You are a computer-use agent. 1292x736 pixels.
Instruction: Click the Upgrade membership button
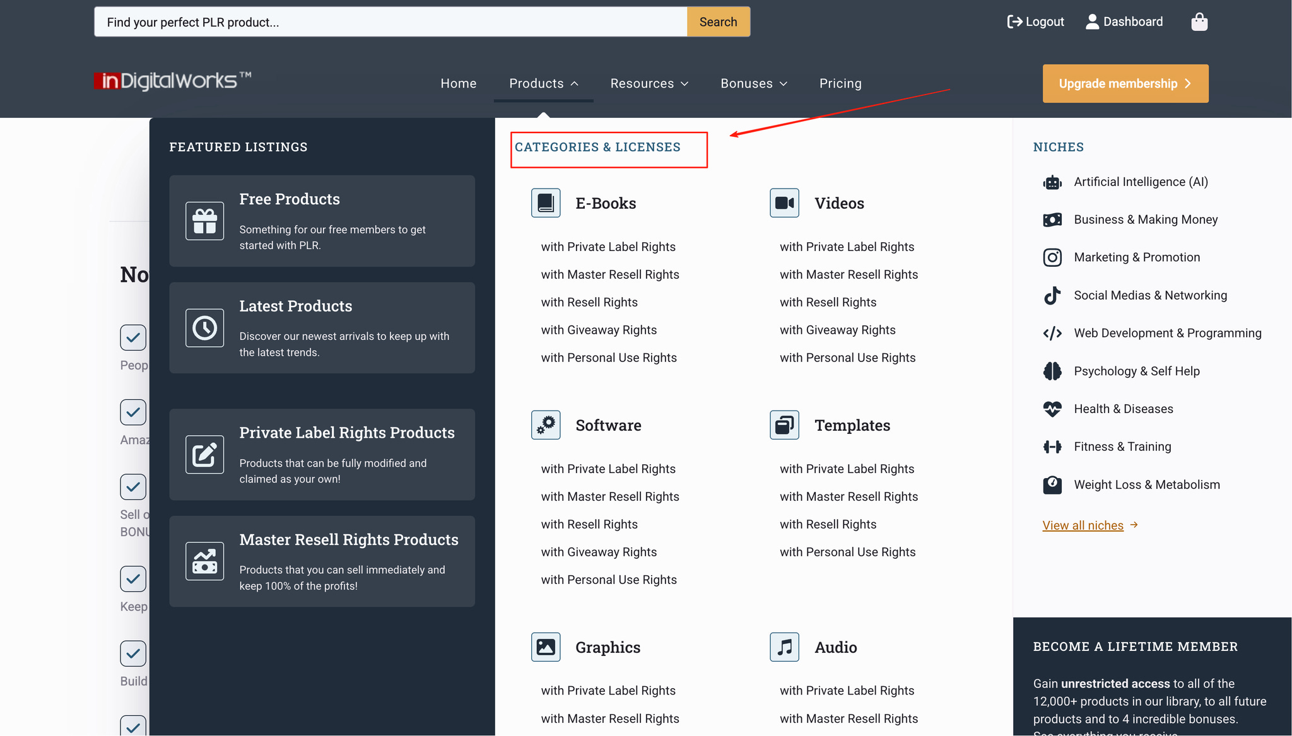[1125, 84]
